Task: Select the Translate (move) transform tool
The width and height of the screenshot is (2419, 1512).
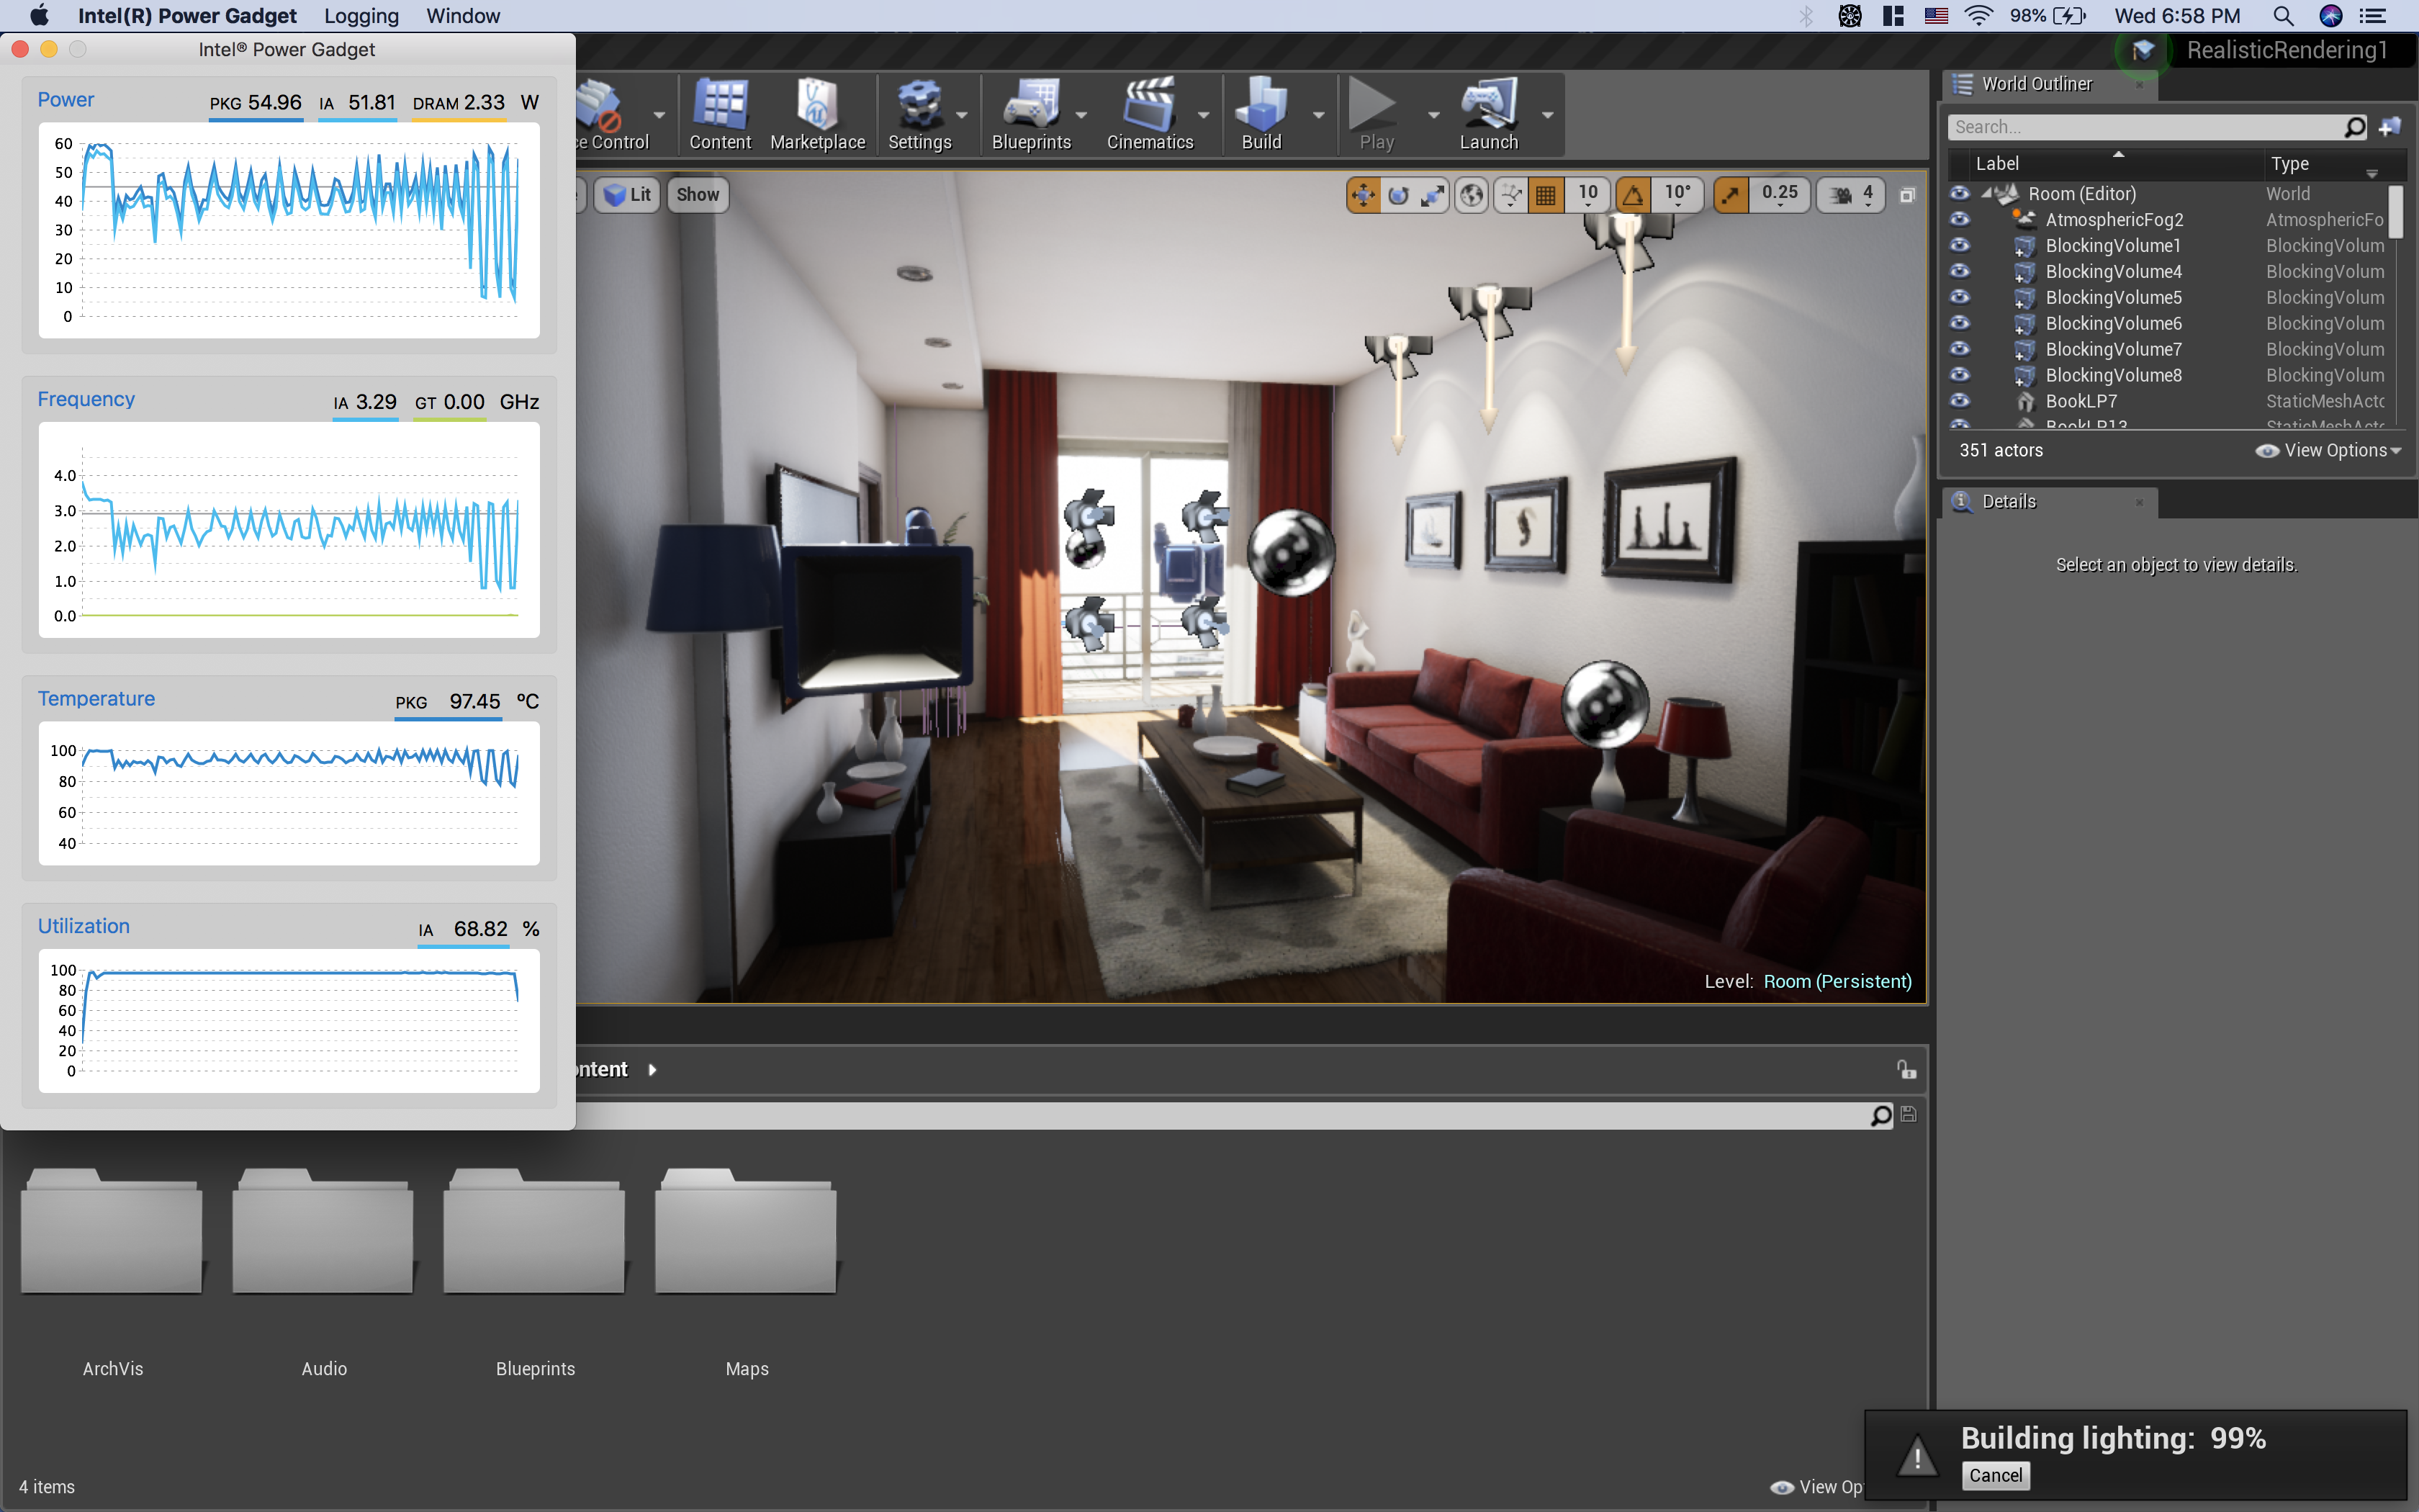Action: tap(1362, 196)
